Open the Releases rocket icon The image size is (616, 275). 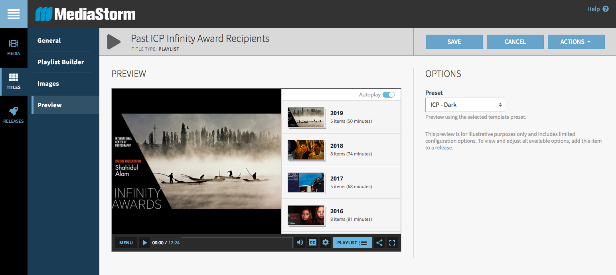[x=14, y=114]
